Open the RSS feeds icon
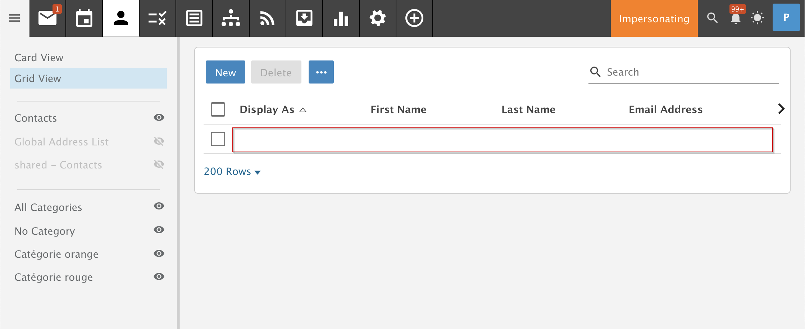 click(x=267, y=18)
